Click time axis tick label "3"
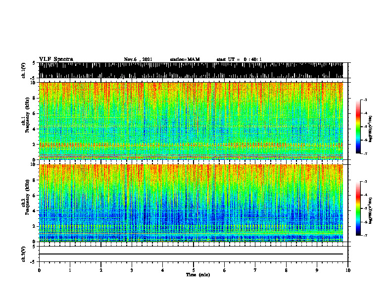The width and height of the screenshot is (392, 303). (x=132, y=270)
